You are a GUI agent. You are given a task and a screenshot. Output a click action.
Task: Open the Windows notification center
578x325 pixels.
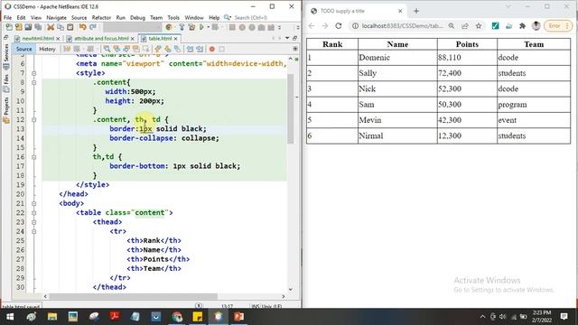tap(564, 317)
